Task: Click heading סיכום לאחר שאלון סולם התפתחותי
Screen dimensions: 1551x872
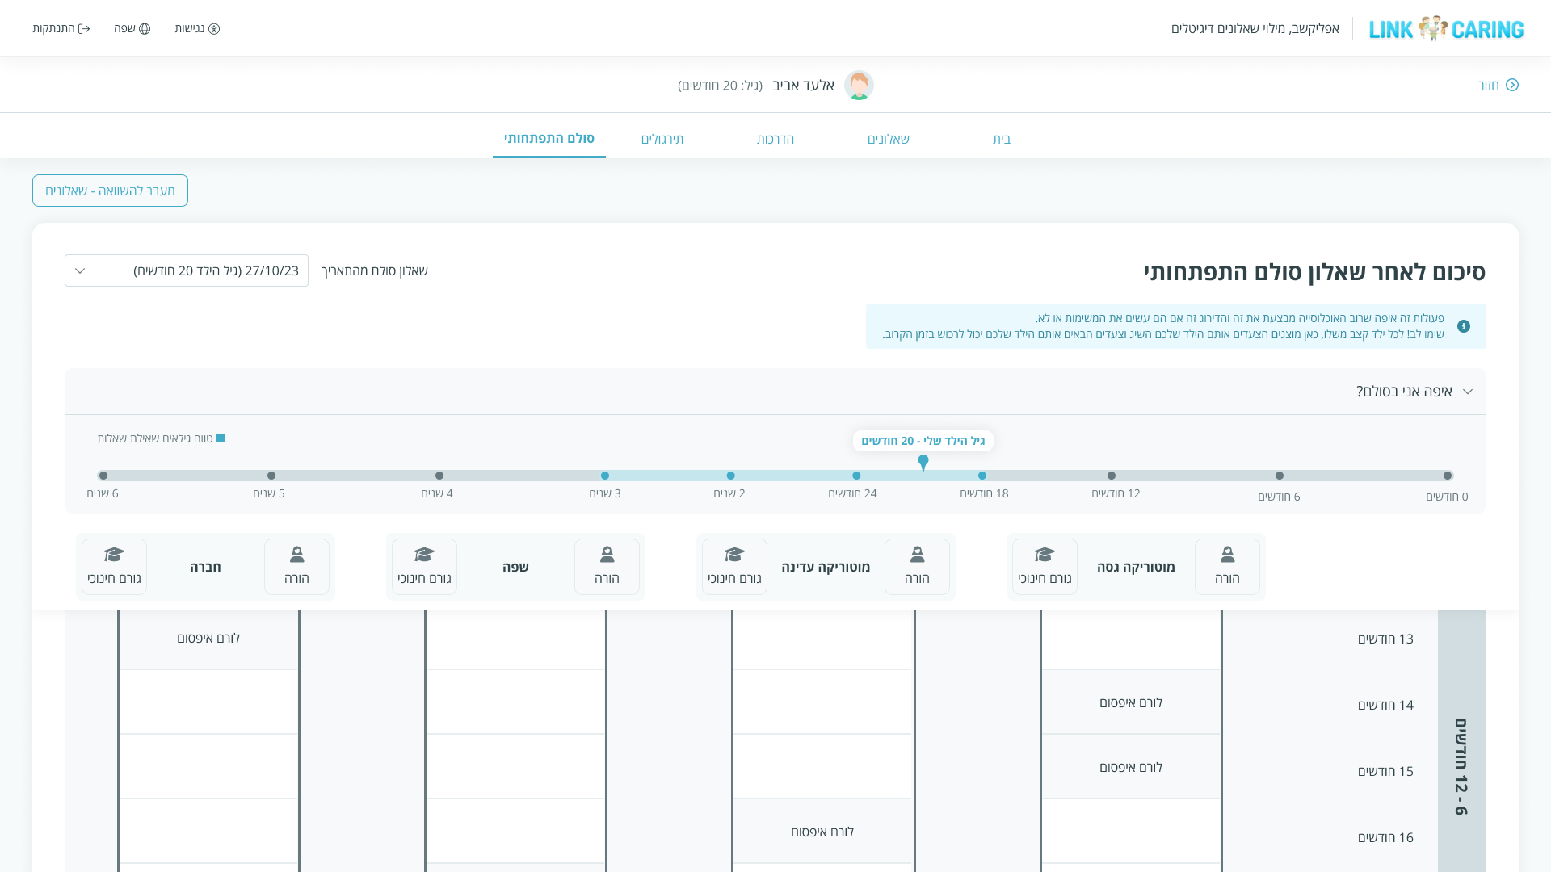Action: tap(1314, 271)
